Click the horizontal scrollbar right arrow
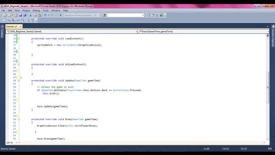 [264, 143]
